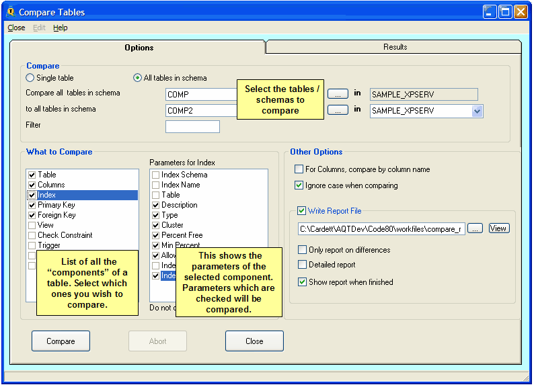Click the Compare Tables app icon in title bar

pos(11,11)
